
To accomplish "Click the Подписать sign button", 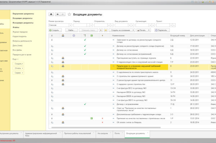I will click(162, 30).
